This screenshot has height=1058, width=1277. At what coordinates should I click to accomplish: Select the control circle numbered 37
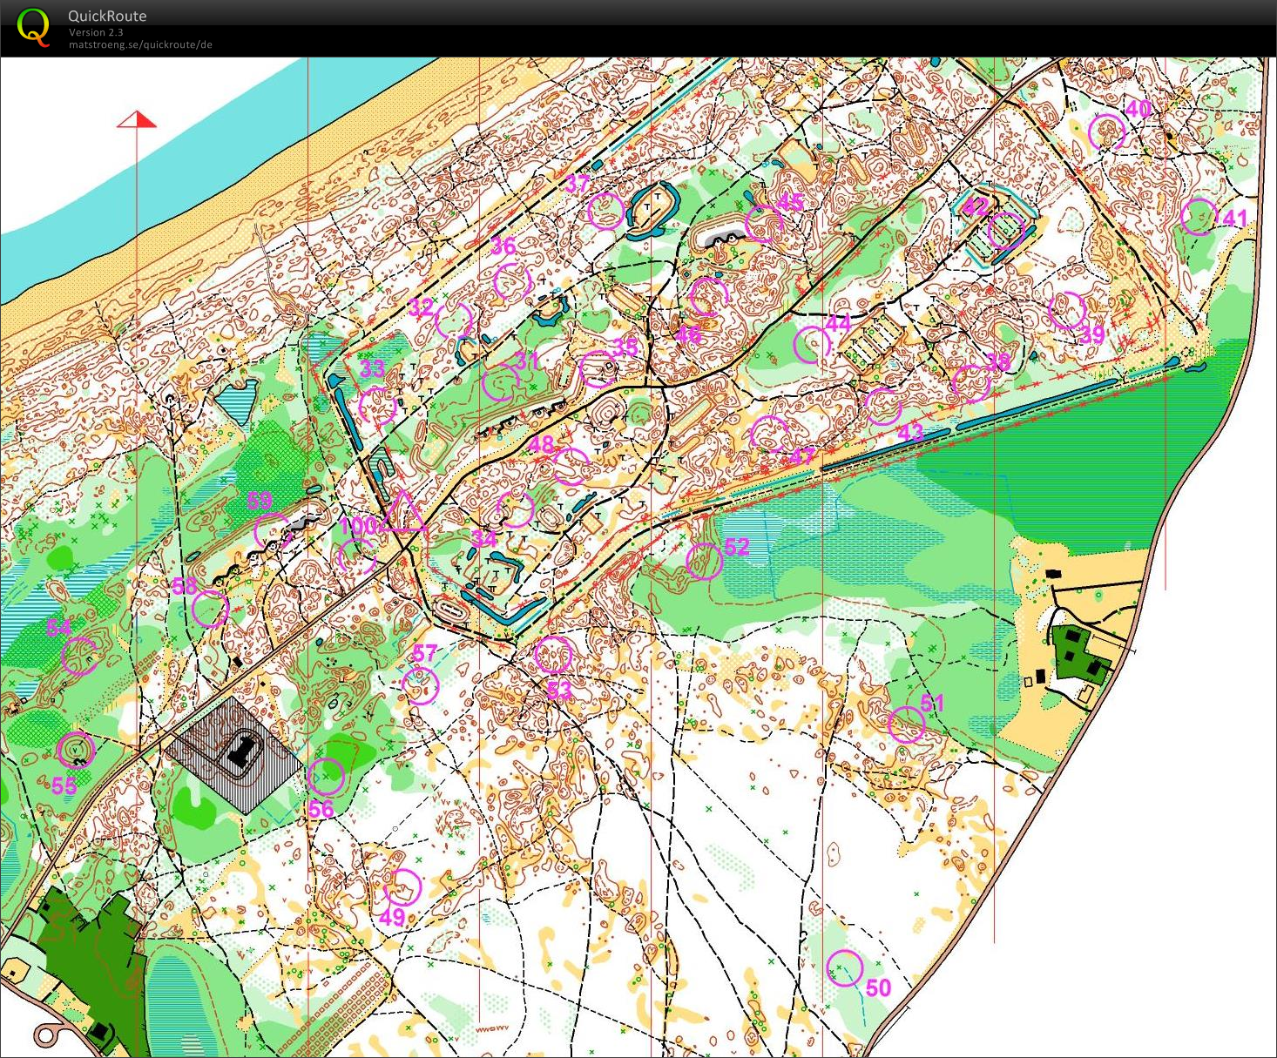[606, 211]
